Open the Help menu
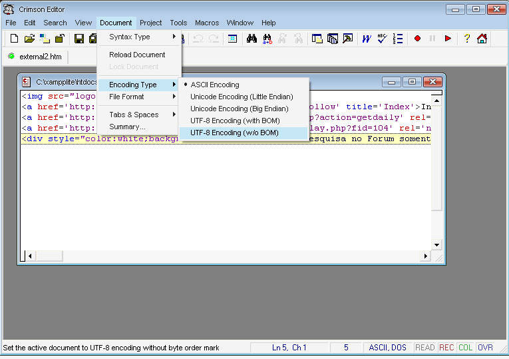 [x=268, y=23]
